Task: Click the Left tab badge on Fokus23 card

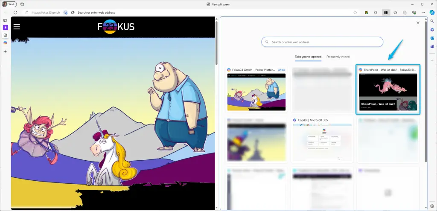Action: point(282,70)
